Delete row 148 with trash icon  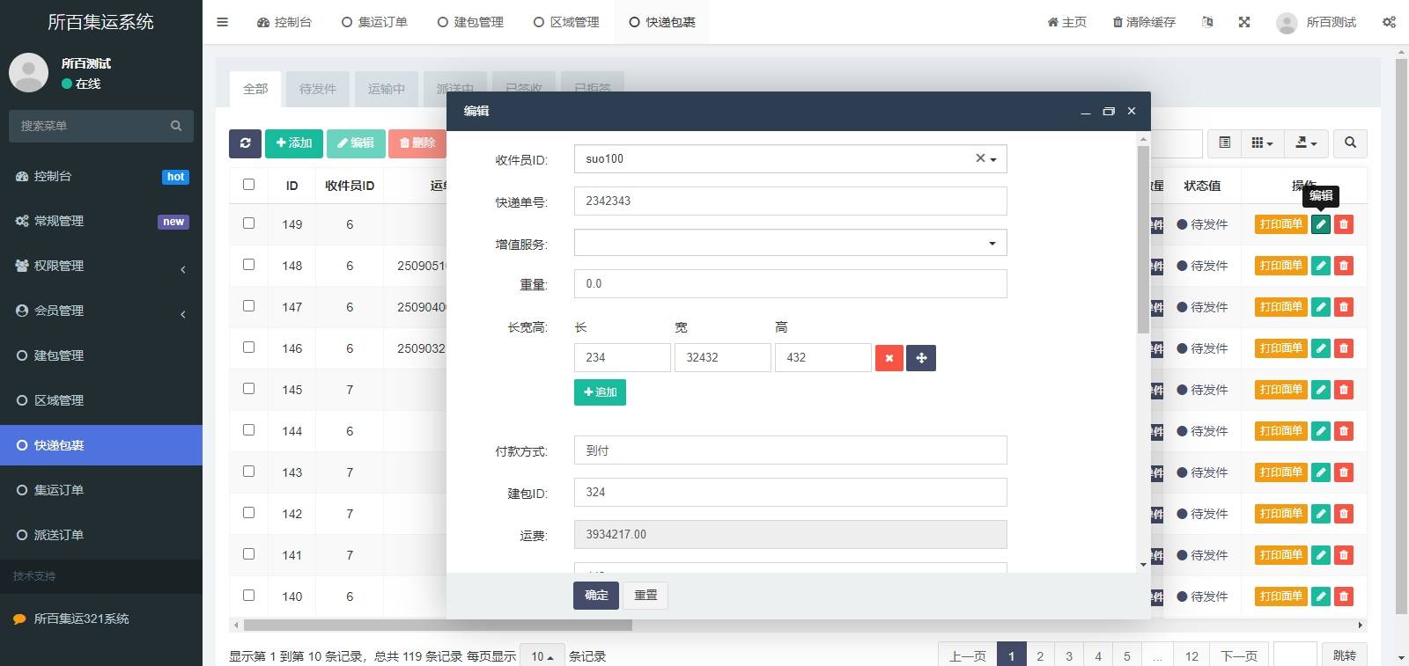[x=1343, y=266]
